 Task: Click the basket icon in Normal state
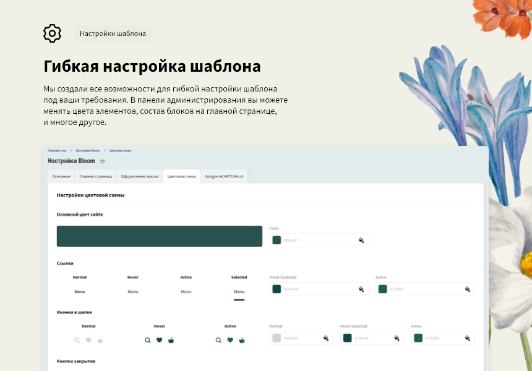(101, 340)
